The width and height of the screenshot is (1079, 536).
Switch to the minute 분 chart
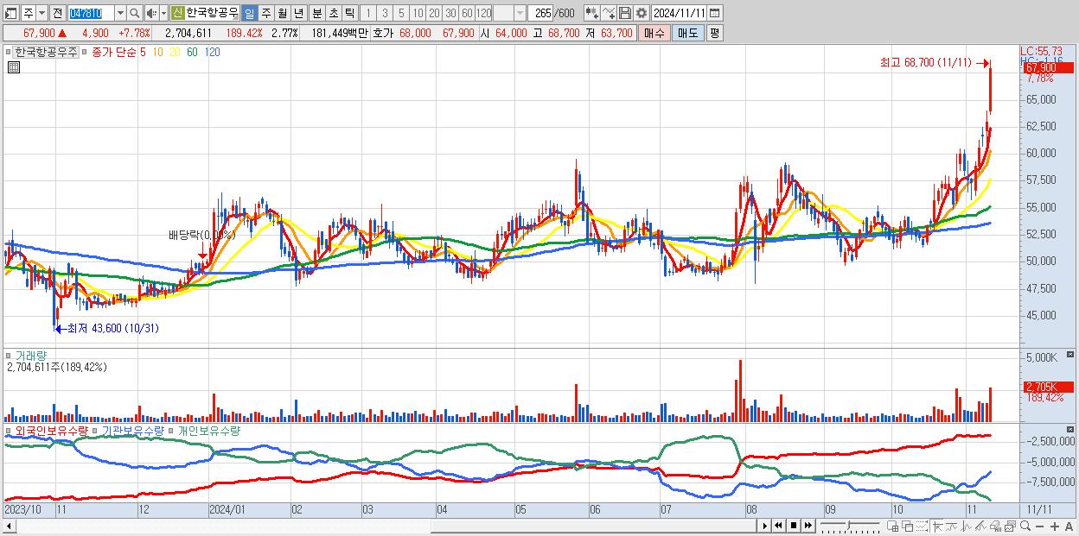(x=316, y=13)
